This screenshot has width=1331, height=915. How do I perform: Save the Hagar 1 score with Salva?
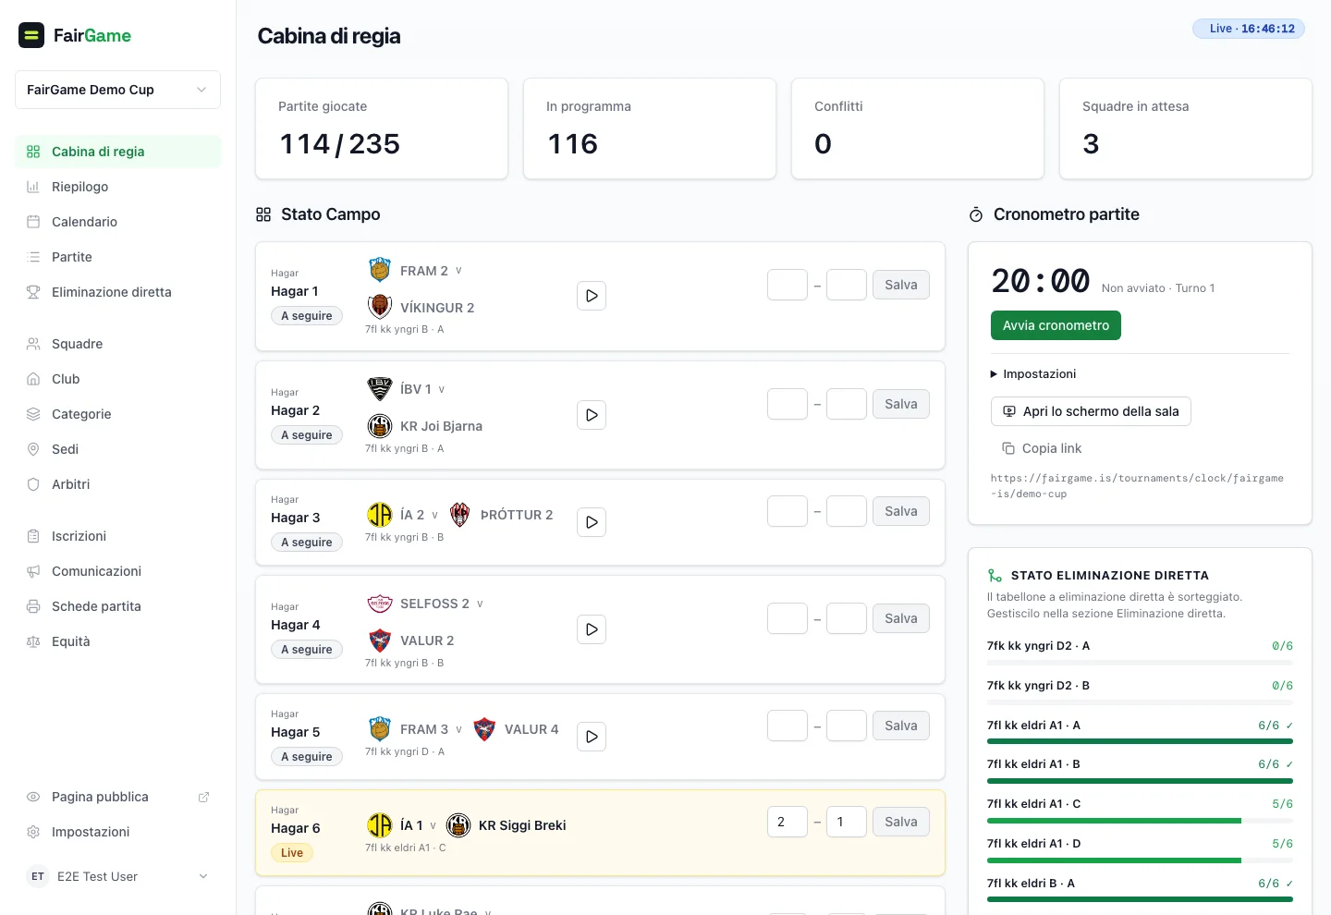coord(901,285)
